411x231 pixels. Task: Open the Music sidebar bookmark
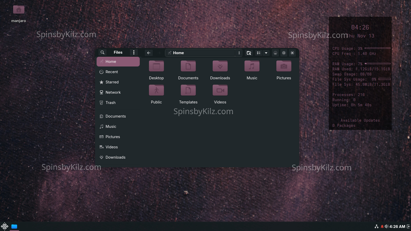click(111, 127)
